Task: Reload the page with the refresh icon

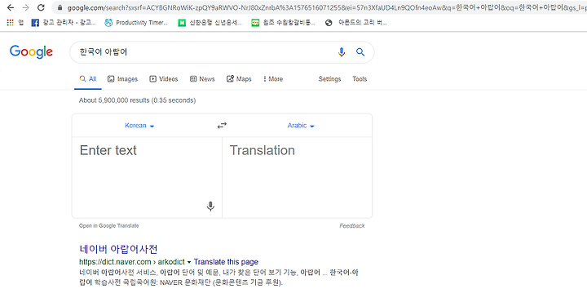Action: 42,7
